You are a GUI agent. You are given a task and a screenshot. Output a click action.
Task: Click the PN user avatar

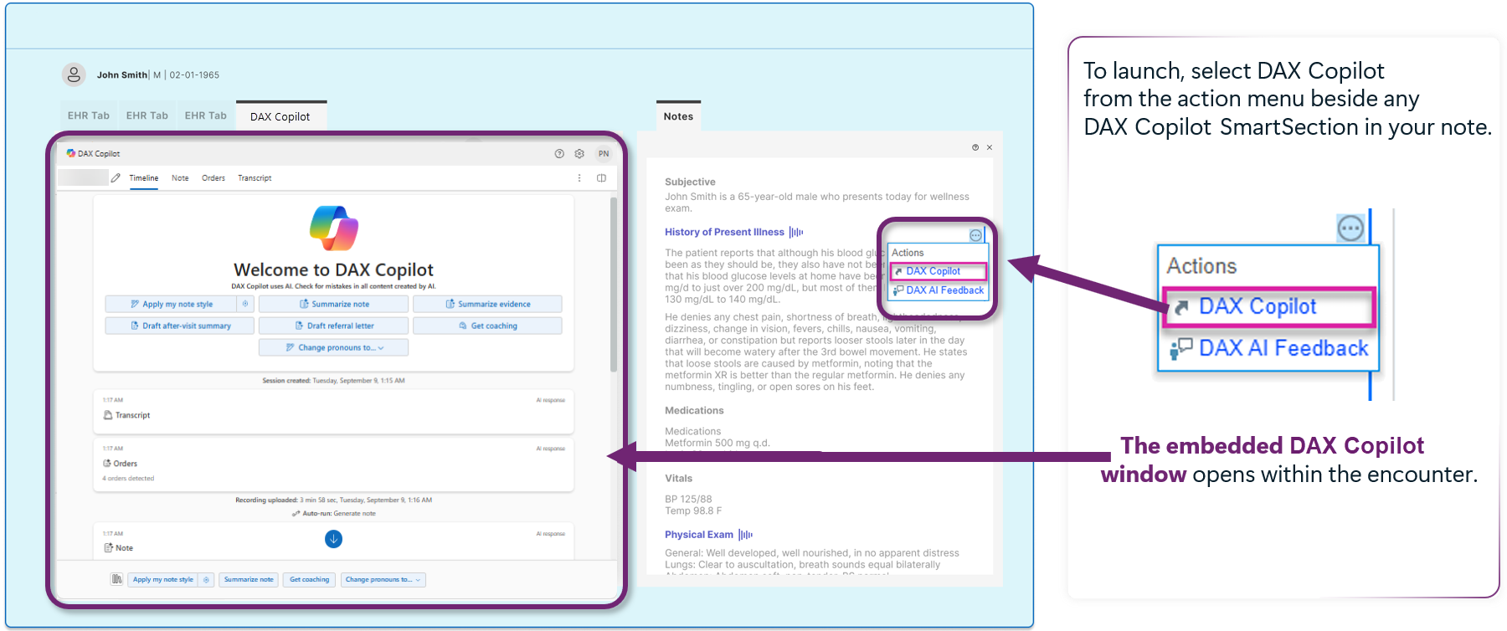pos(604,154)
